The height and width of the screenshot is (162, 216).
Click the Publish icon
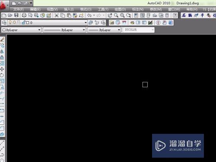[x=36, y=15]
